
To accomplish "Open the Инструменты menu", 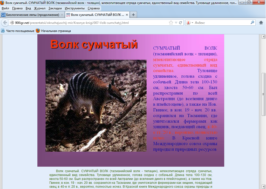I will click(74, 8).
